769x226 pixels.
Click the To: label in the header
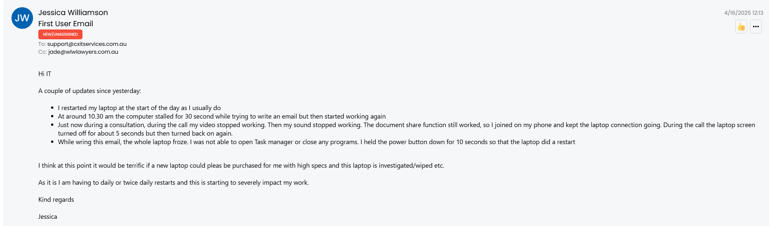(42, 44)
